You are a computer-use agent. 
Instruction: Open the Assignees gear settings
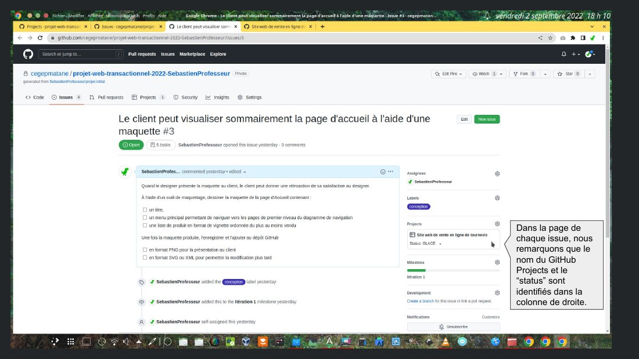point(497,173)
